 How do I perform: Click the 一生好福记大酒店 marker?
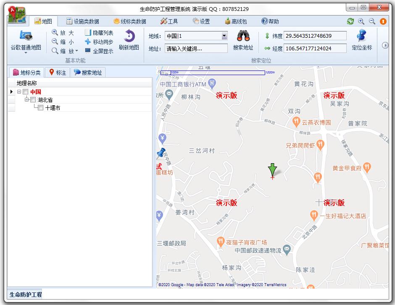pos(313,216)
